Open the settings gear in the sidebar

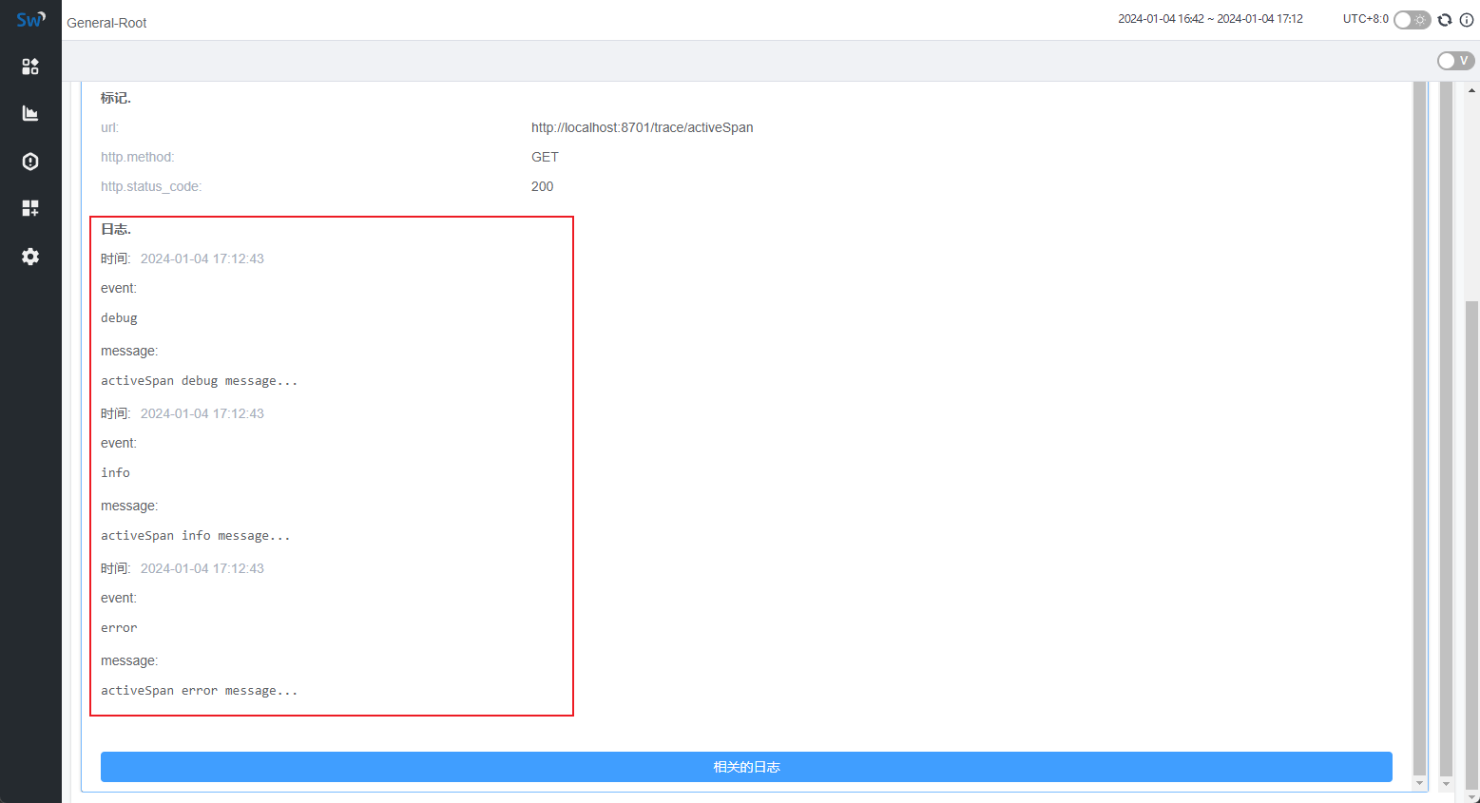pyautogui.click(x=30, y=257)
